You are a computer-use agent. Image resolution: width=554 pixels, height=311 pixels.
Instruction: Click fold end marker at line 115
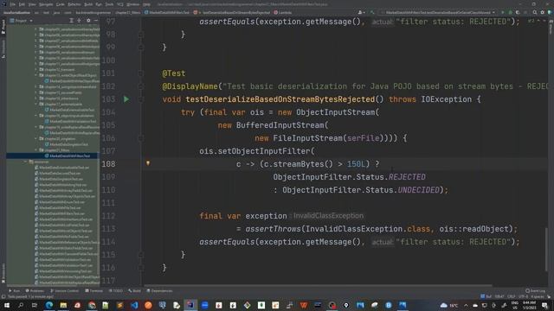click(141, 255)
